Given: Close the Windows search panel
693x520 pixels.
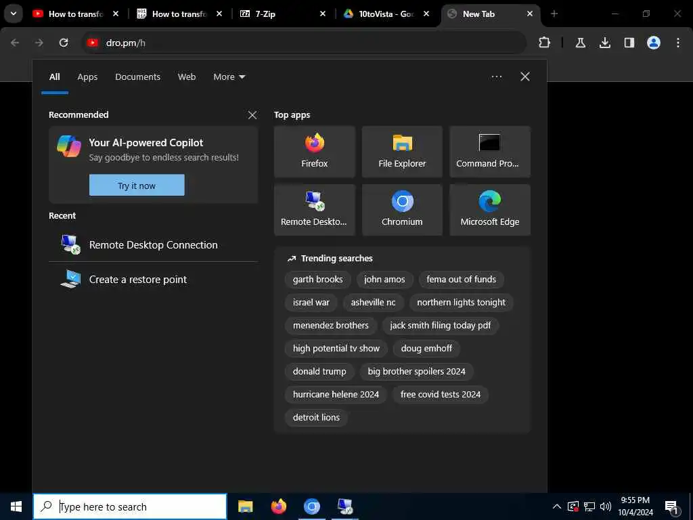Looking at the screenshot, I should 525,77.
